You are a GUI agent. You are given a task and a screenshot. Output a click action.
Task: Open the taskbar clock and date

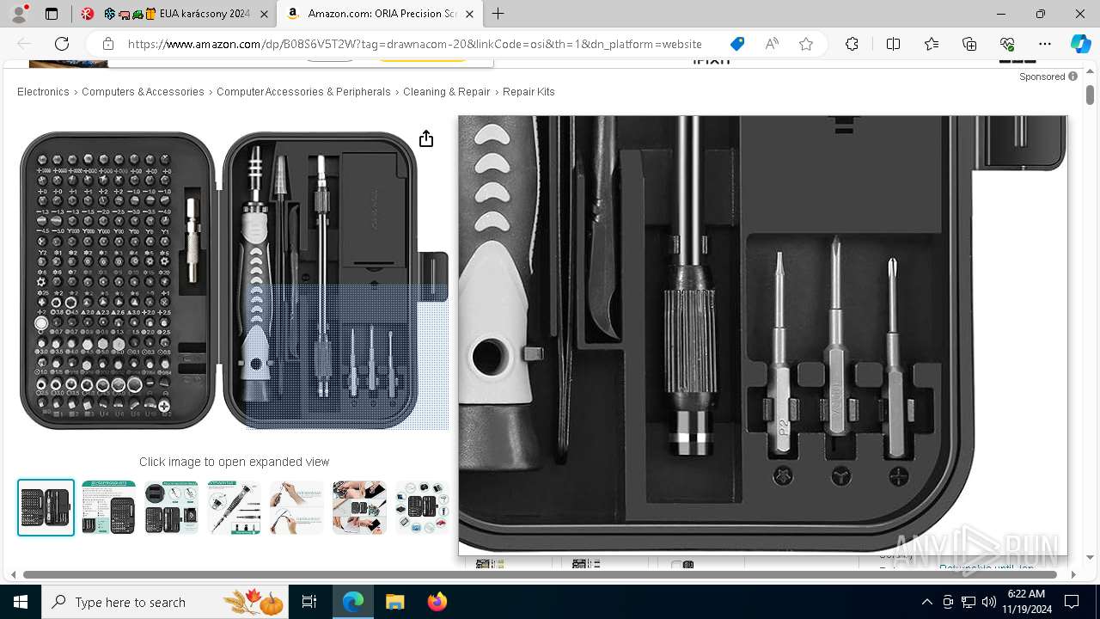coord(1027,602)
